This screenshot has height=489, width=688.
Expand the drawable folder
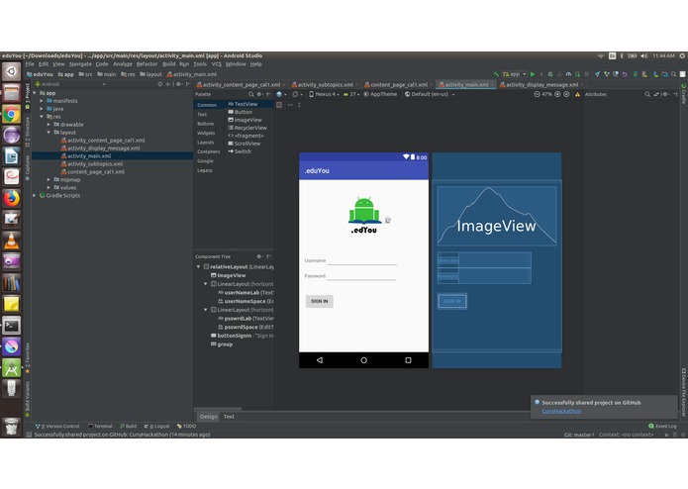(x=49, y=125)
